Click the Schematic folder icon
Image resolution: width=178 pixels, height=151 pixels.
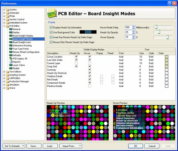pyautogui.click(x=7, y=13)
